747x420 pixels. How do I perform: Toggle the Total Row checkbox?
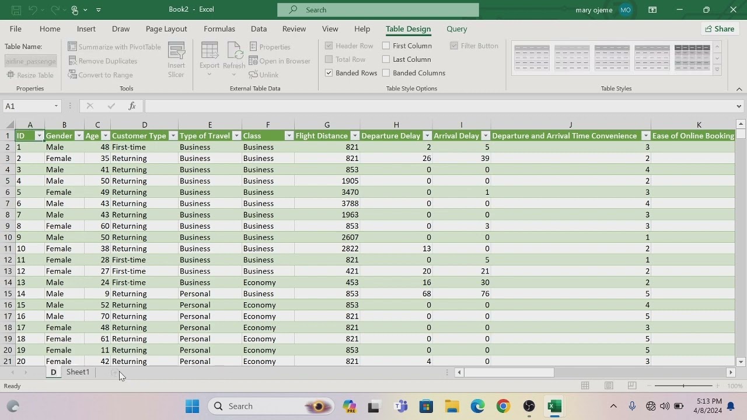click(x=329, y=59)
